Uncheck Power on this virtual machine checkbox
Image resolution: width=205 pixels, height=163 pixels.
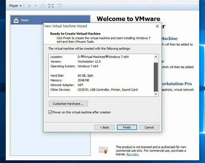click(x=50, y=112)
